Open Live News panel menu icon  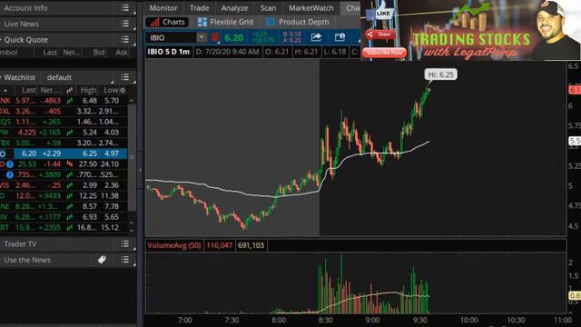coord(125,24)
